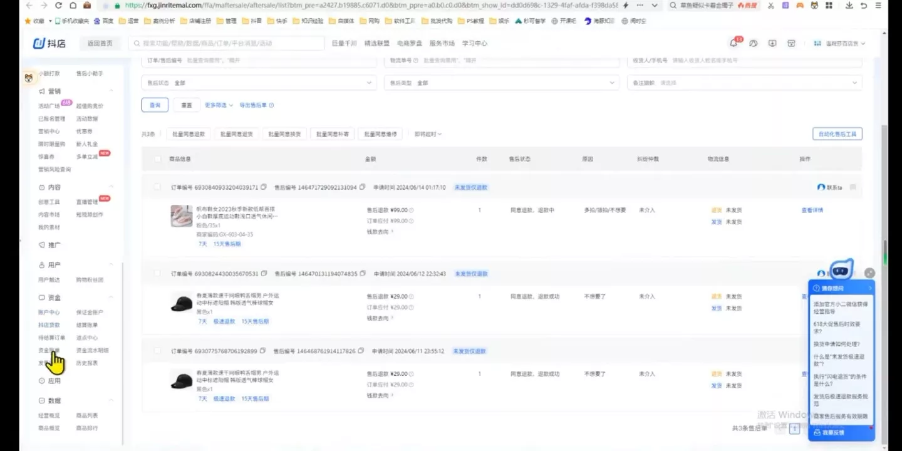Open the AI assistant robot avatar on the right

click(840, 270)
